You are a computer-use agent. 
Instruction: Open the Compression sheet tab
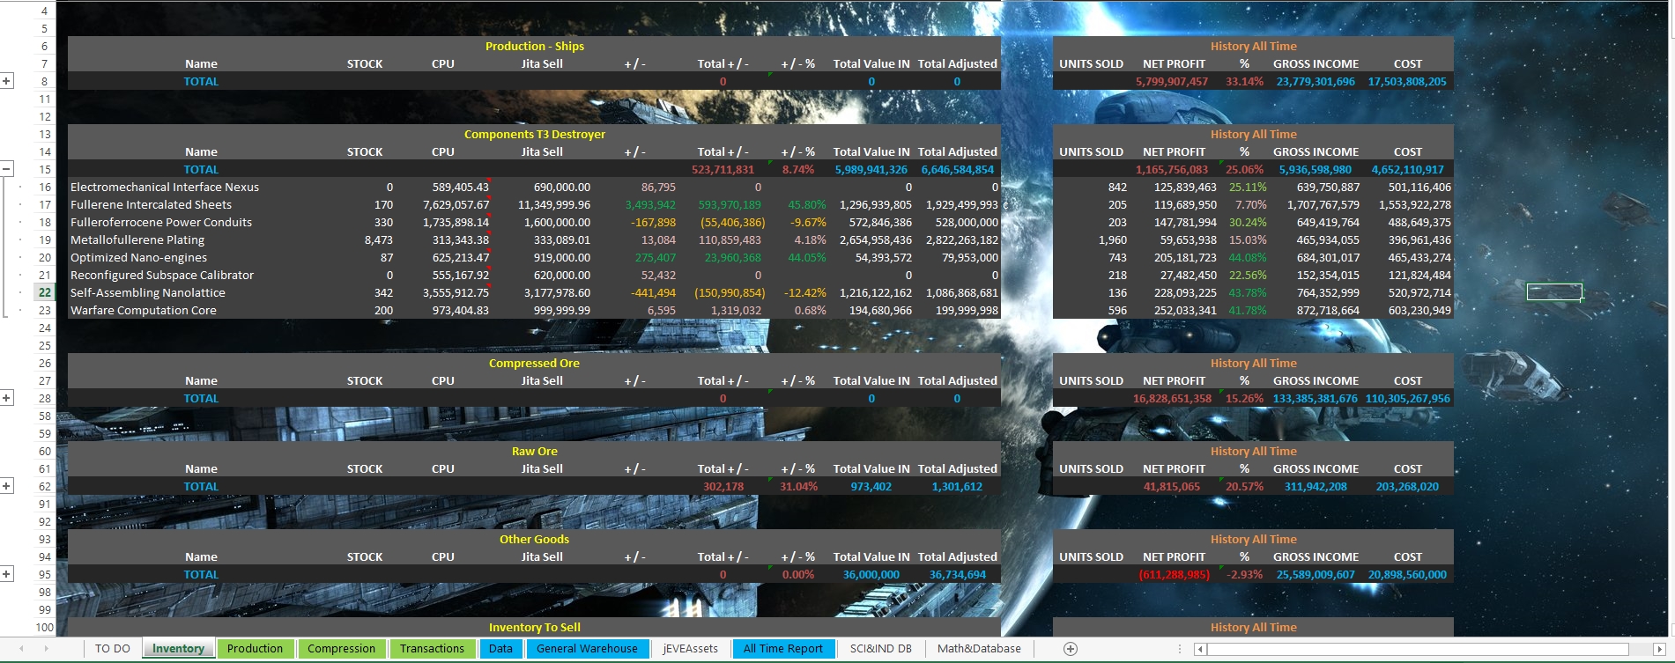tap(342, 649)
